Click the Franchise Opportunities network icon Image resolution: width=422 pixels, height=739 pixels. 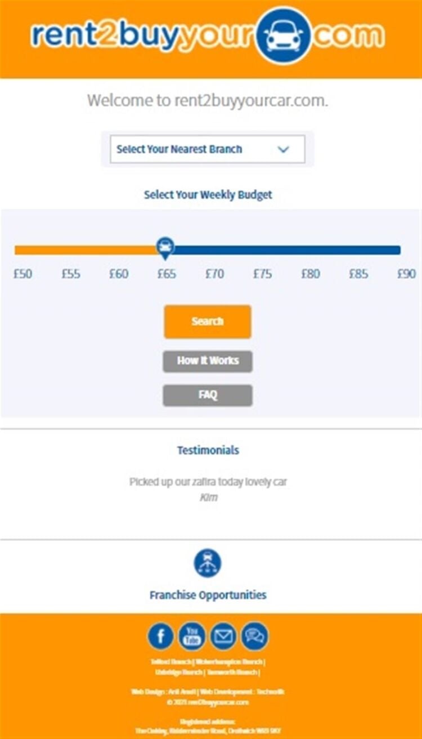coord(208,563)
